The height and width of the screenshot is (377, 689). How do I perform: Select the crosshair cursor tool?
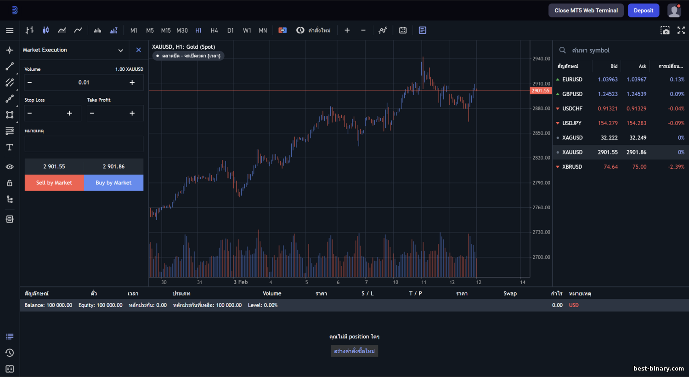pyautogui.click(x=10, y=50)
